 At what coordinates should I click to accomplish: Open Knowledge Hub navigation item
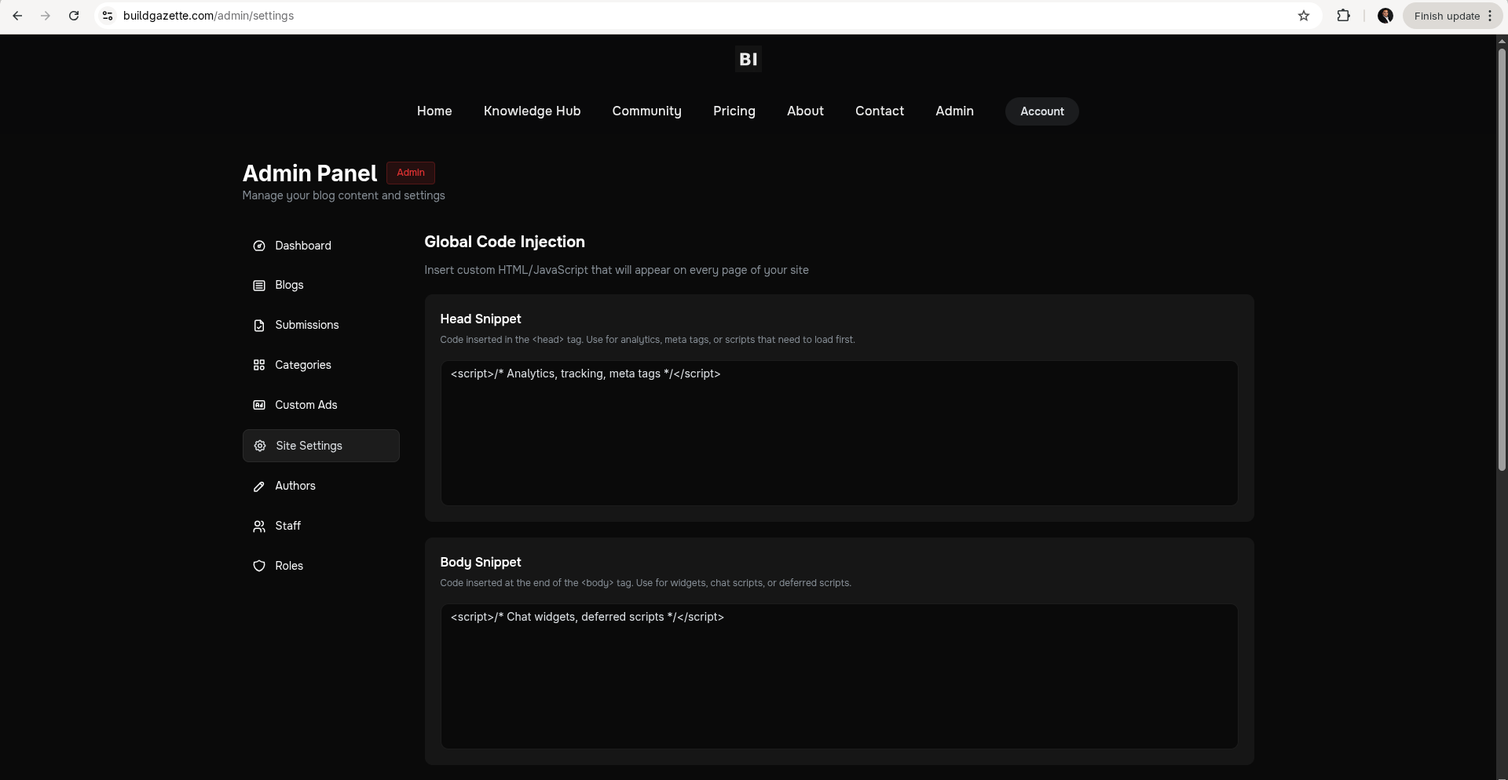[x=533, y=111]
